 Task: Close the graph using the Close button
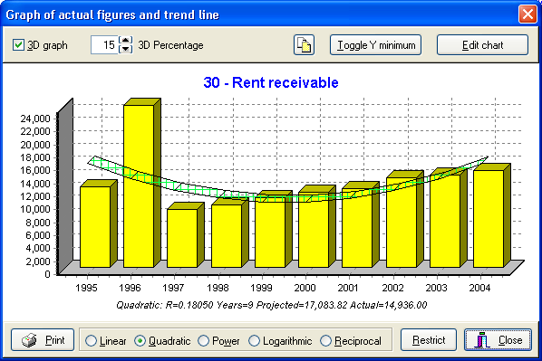(498, 340)
